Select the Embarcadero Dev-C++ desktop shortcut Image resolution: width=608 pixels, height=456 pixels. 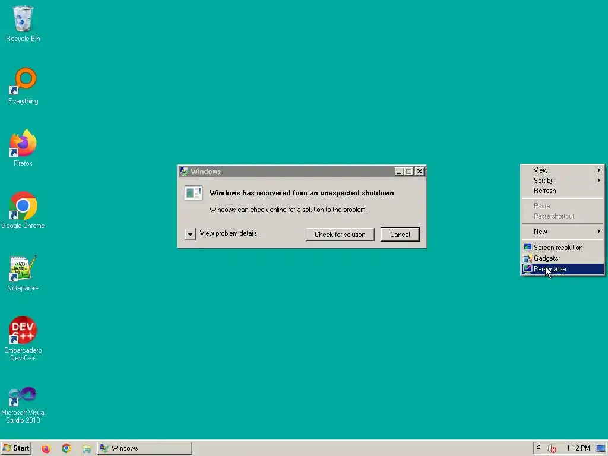pos(23,339)
